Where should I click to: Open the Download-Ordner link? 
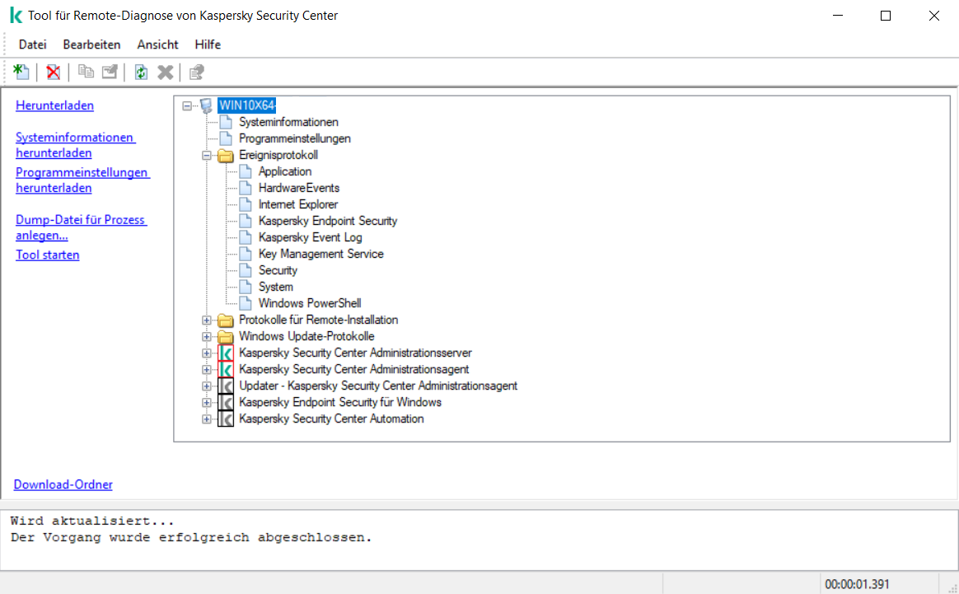pyautogui.click(x=63, y=484)
